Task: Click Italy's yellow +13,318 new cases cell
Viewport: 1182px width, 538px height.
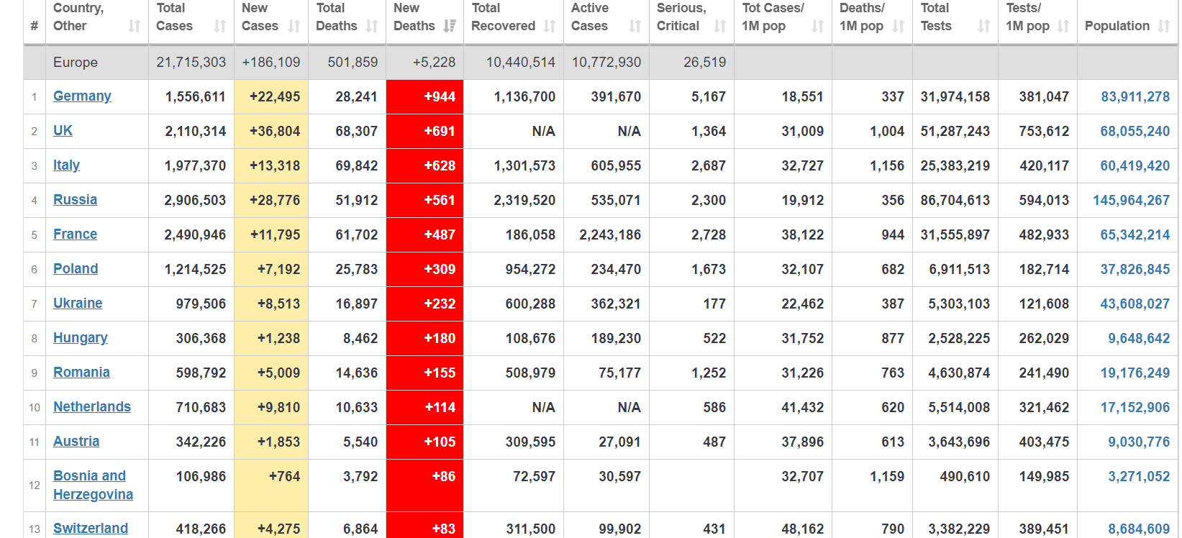Action: pos(271,165)
